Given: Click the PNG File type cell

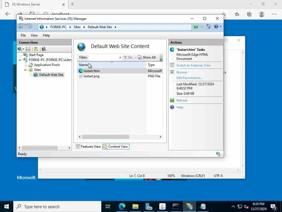Looking at the screenshot, I should tap(154, 76).
